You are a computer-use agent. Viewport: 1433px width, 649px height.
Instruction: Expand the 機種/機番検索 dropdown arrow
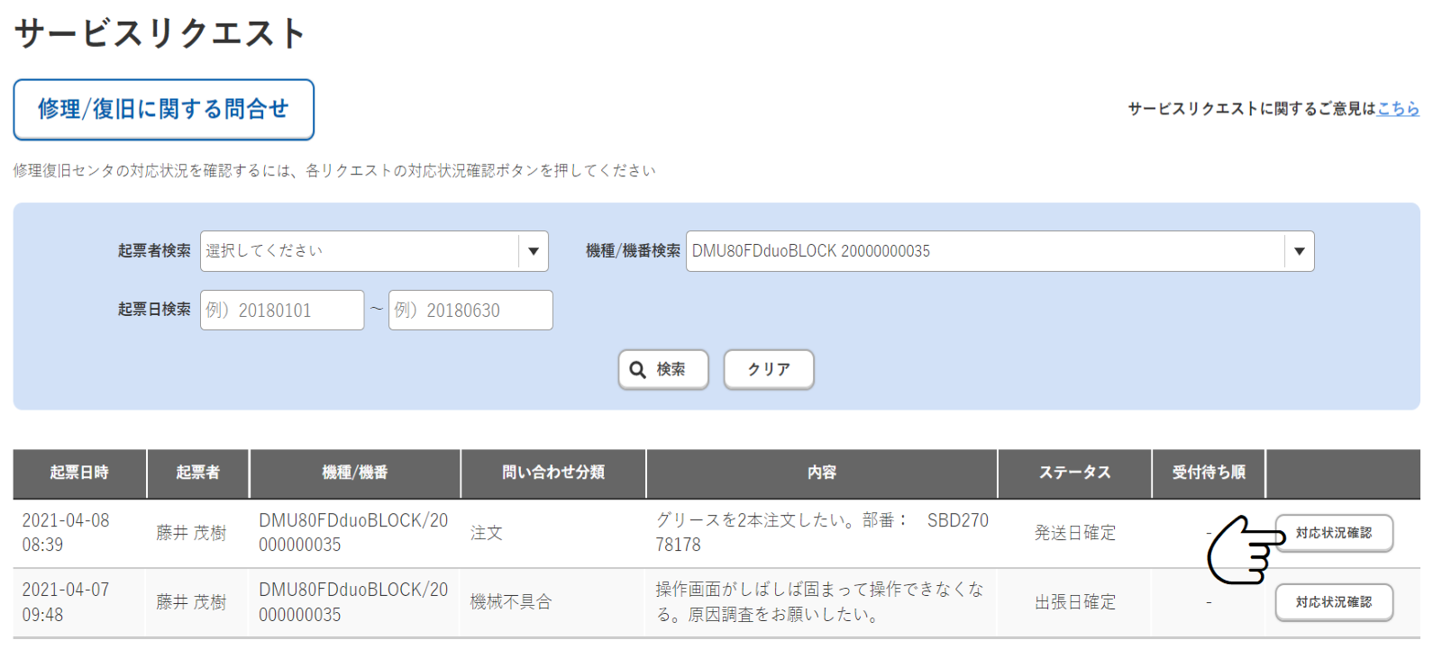(x=1299, y=251)
